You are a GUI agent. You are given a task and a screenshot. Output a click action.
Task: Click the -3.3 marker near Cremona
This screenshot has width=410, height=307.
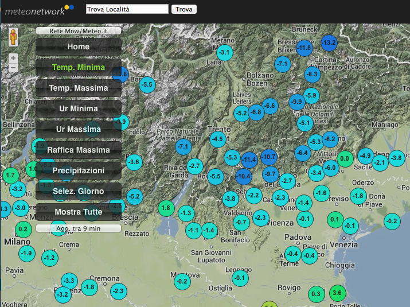pyautogui.click(x=69, y=281)
